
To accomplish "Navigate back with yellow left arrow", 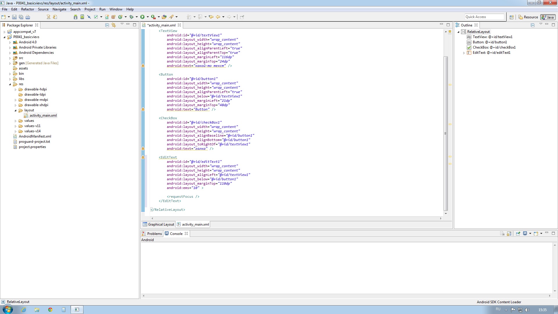I will coord(218,17).
